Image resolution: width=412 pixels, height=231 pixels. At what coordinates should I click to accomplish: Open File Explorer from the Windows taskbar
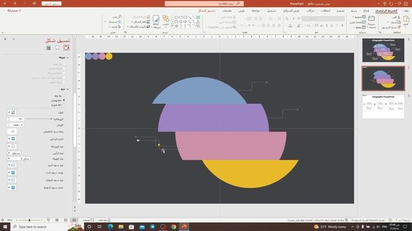click(121, 227)
